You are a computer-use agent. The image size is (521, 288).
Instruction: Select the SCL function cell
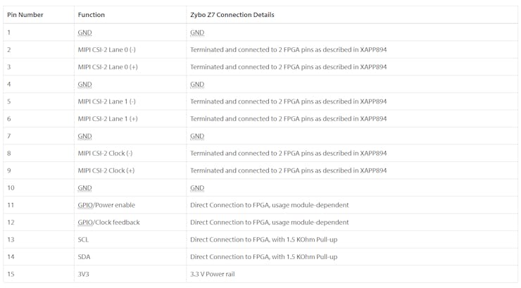(x=83, y=240)
